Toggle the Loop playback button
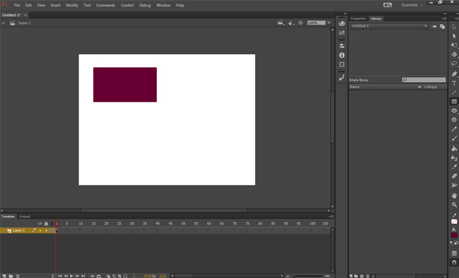 click(99, 276)
